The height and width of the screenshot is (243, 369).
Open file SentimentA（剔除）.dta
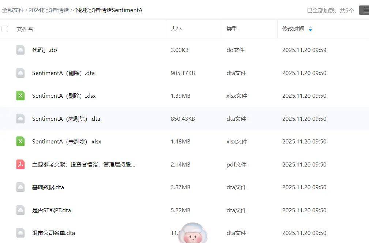point(63,73)
